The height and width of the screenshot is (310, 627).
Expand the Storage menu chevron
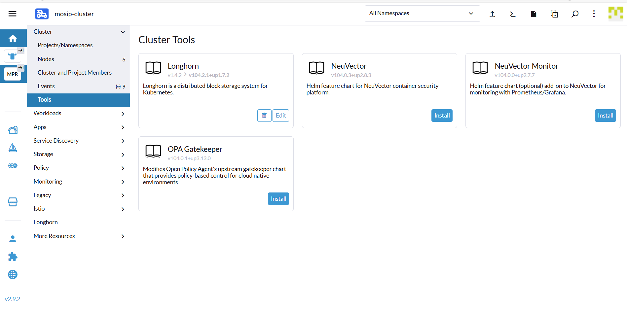pos(123,155)
